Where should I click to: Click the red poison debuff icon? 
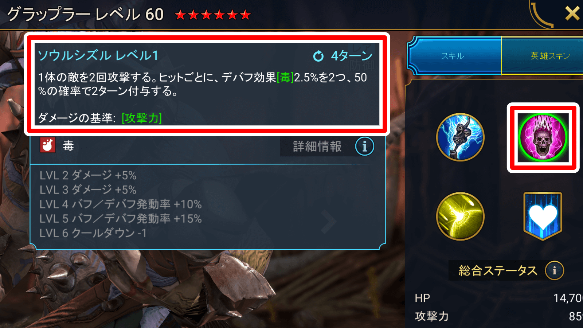coord(48,145)
